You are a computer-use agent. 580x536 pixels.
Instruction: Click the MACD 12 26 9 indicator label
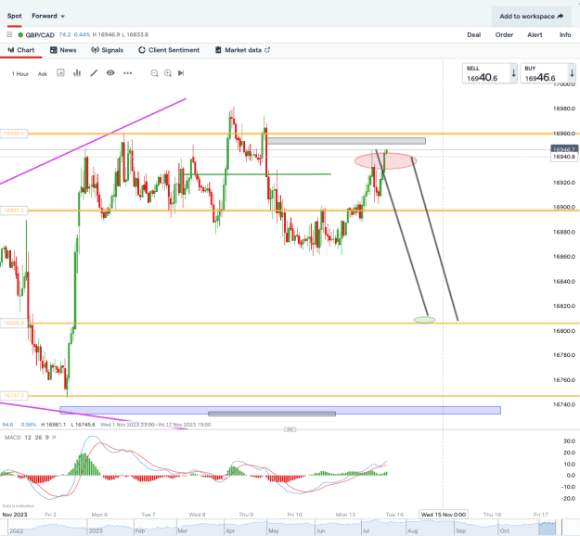point(26,438)
